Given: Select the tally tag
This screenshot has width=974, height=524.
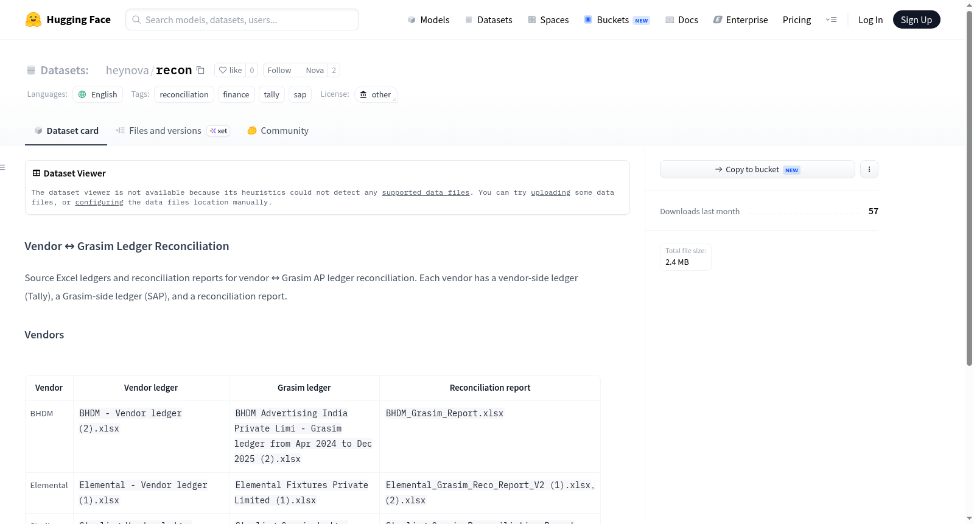Looking at the screenshot, I should pyautogui.click(x=272, y=94).
